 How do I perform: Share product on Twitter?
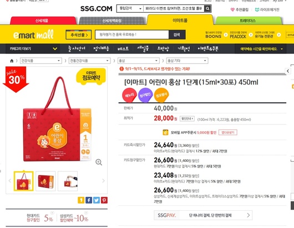[97, 200]
